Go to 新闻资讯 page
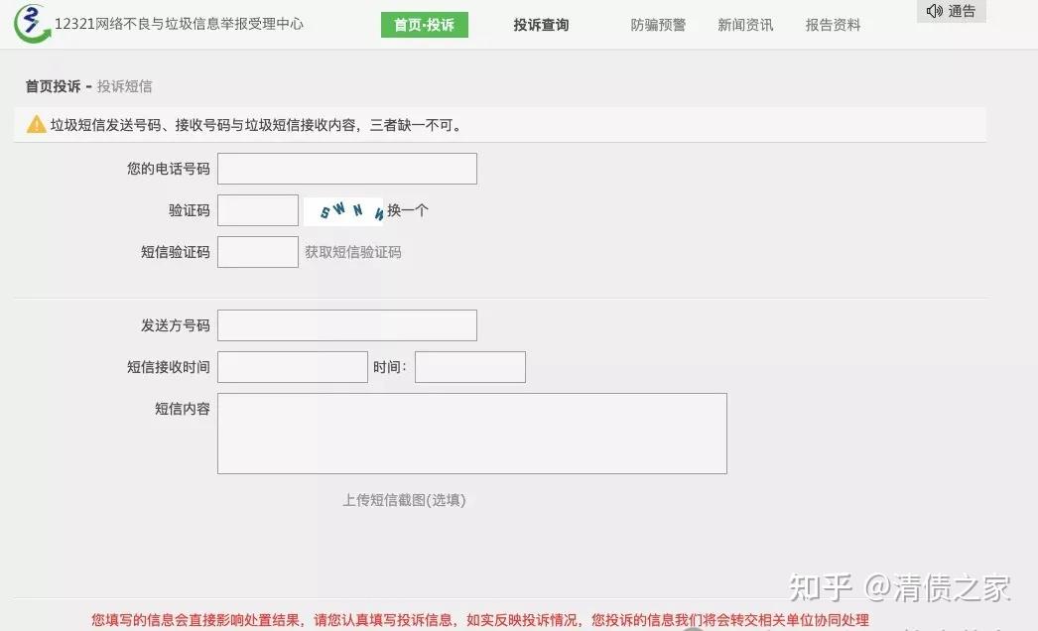Image resolution: width=1038 pixels, height=631 pixels. tap(745, 25)
